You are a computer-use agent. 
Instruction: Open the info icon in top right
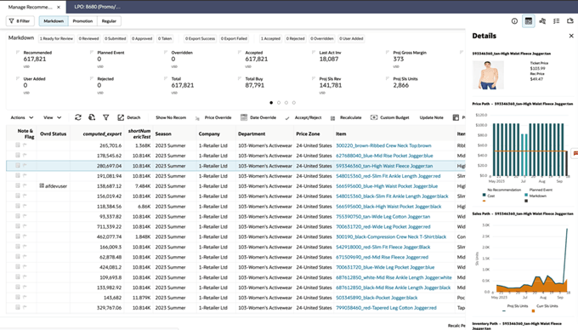[514, 21]
